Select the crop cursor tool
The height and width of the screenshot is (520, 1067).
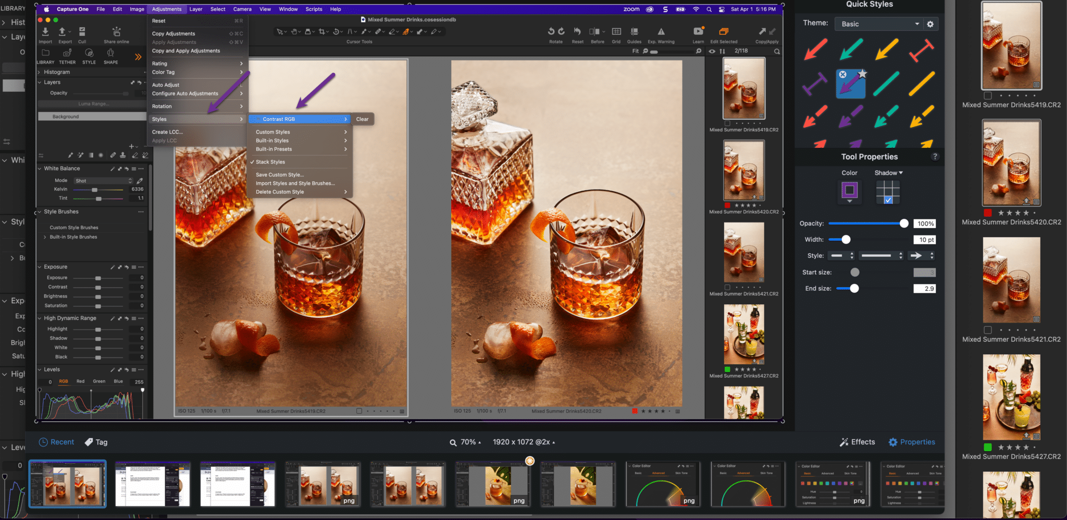pos(321,32)
